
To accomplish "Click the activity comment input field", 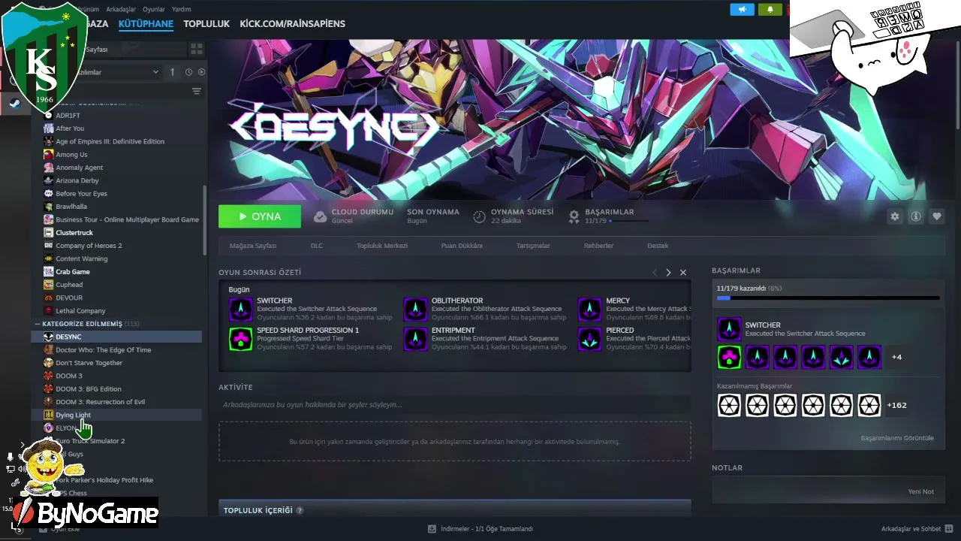I will click(455, 405).
